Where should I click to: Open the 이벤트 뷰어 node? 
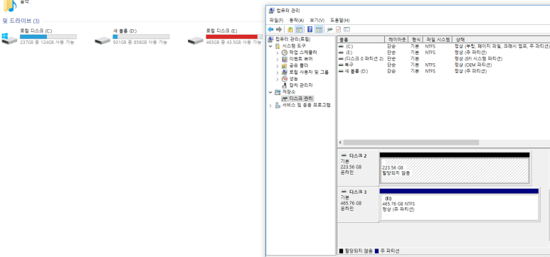(x=300, y=59)
